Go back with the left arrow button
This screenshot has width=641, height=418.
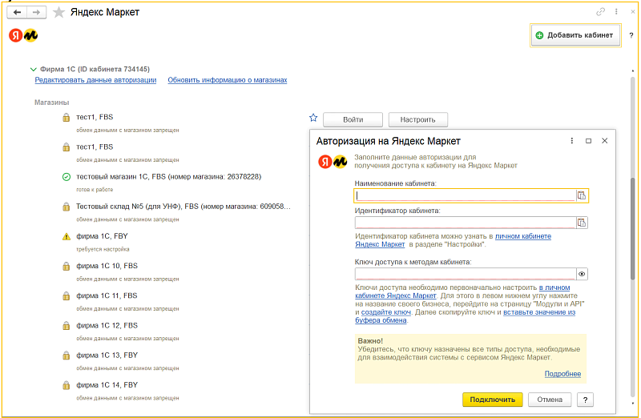(17, 12)
